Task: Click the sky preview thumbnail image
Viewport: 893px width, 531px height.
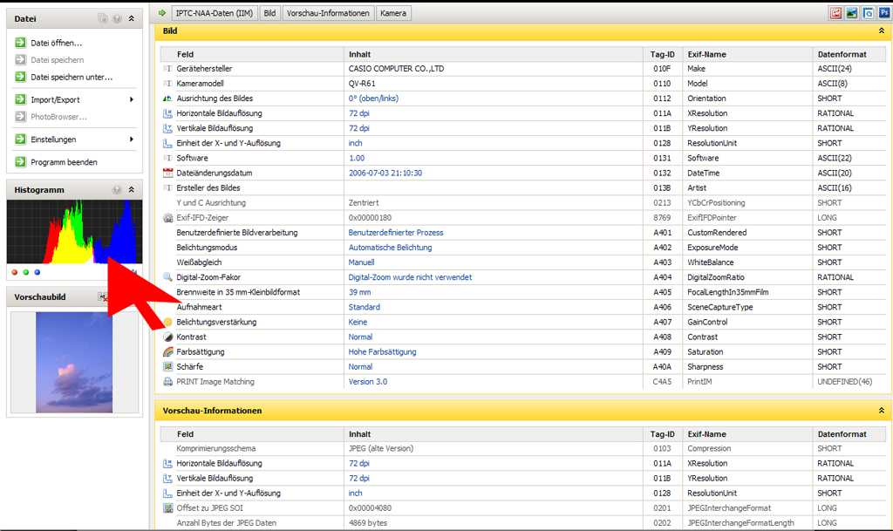Action: (74, 363)
